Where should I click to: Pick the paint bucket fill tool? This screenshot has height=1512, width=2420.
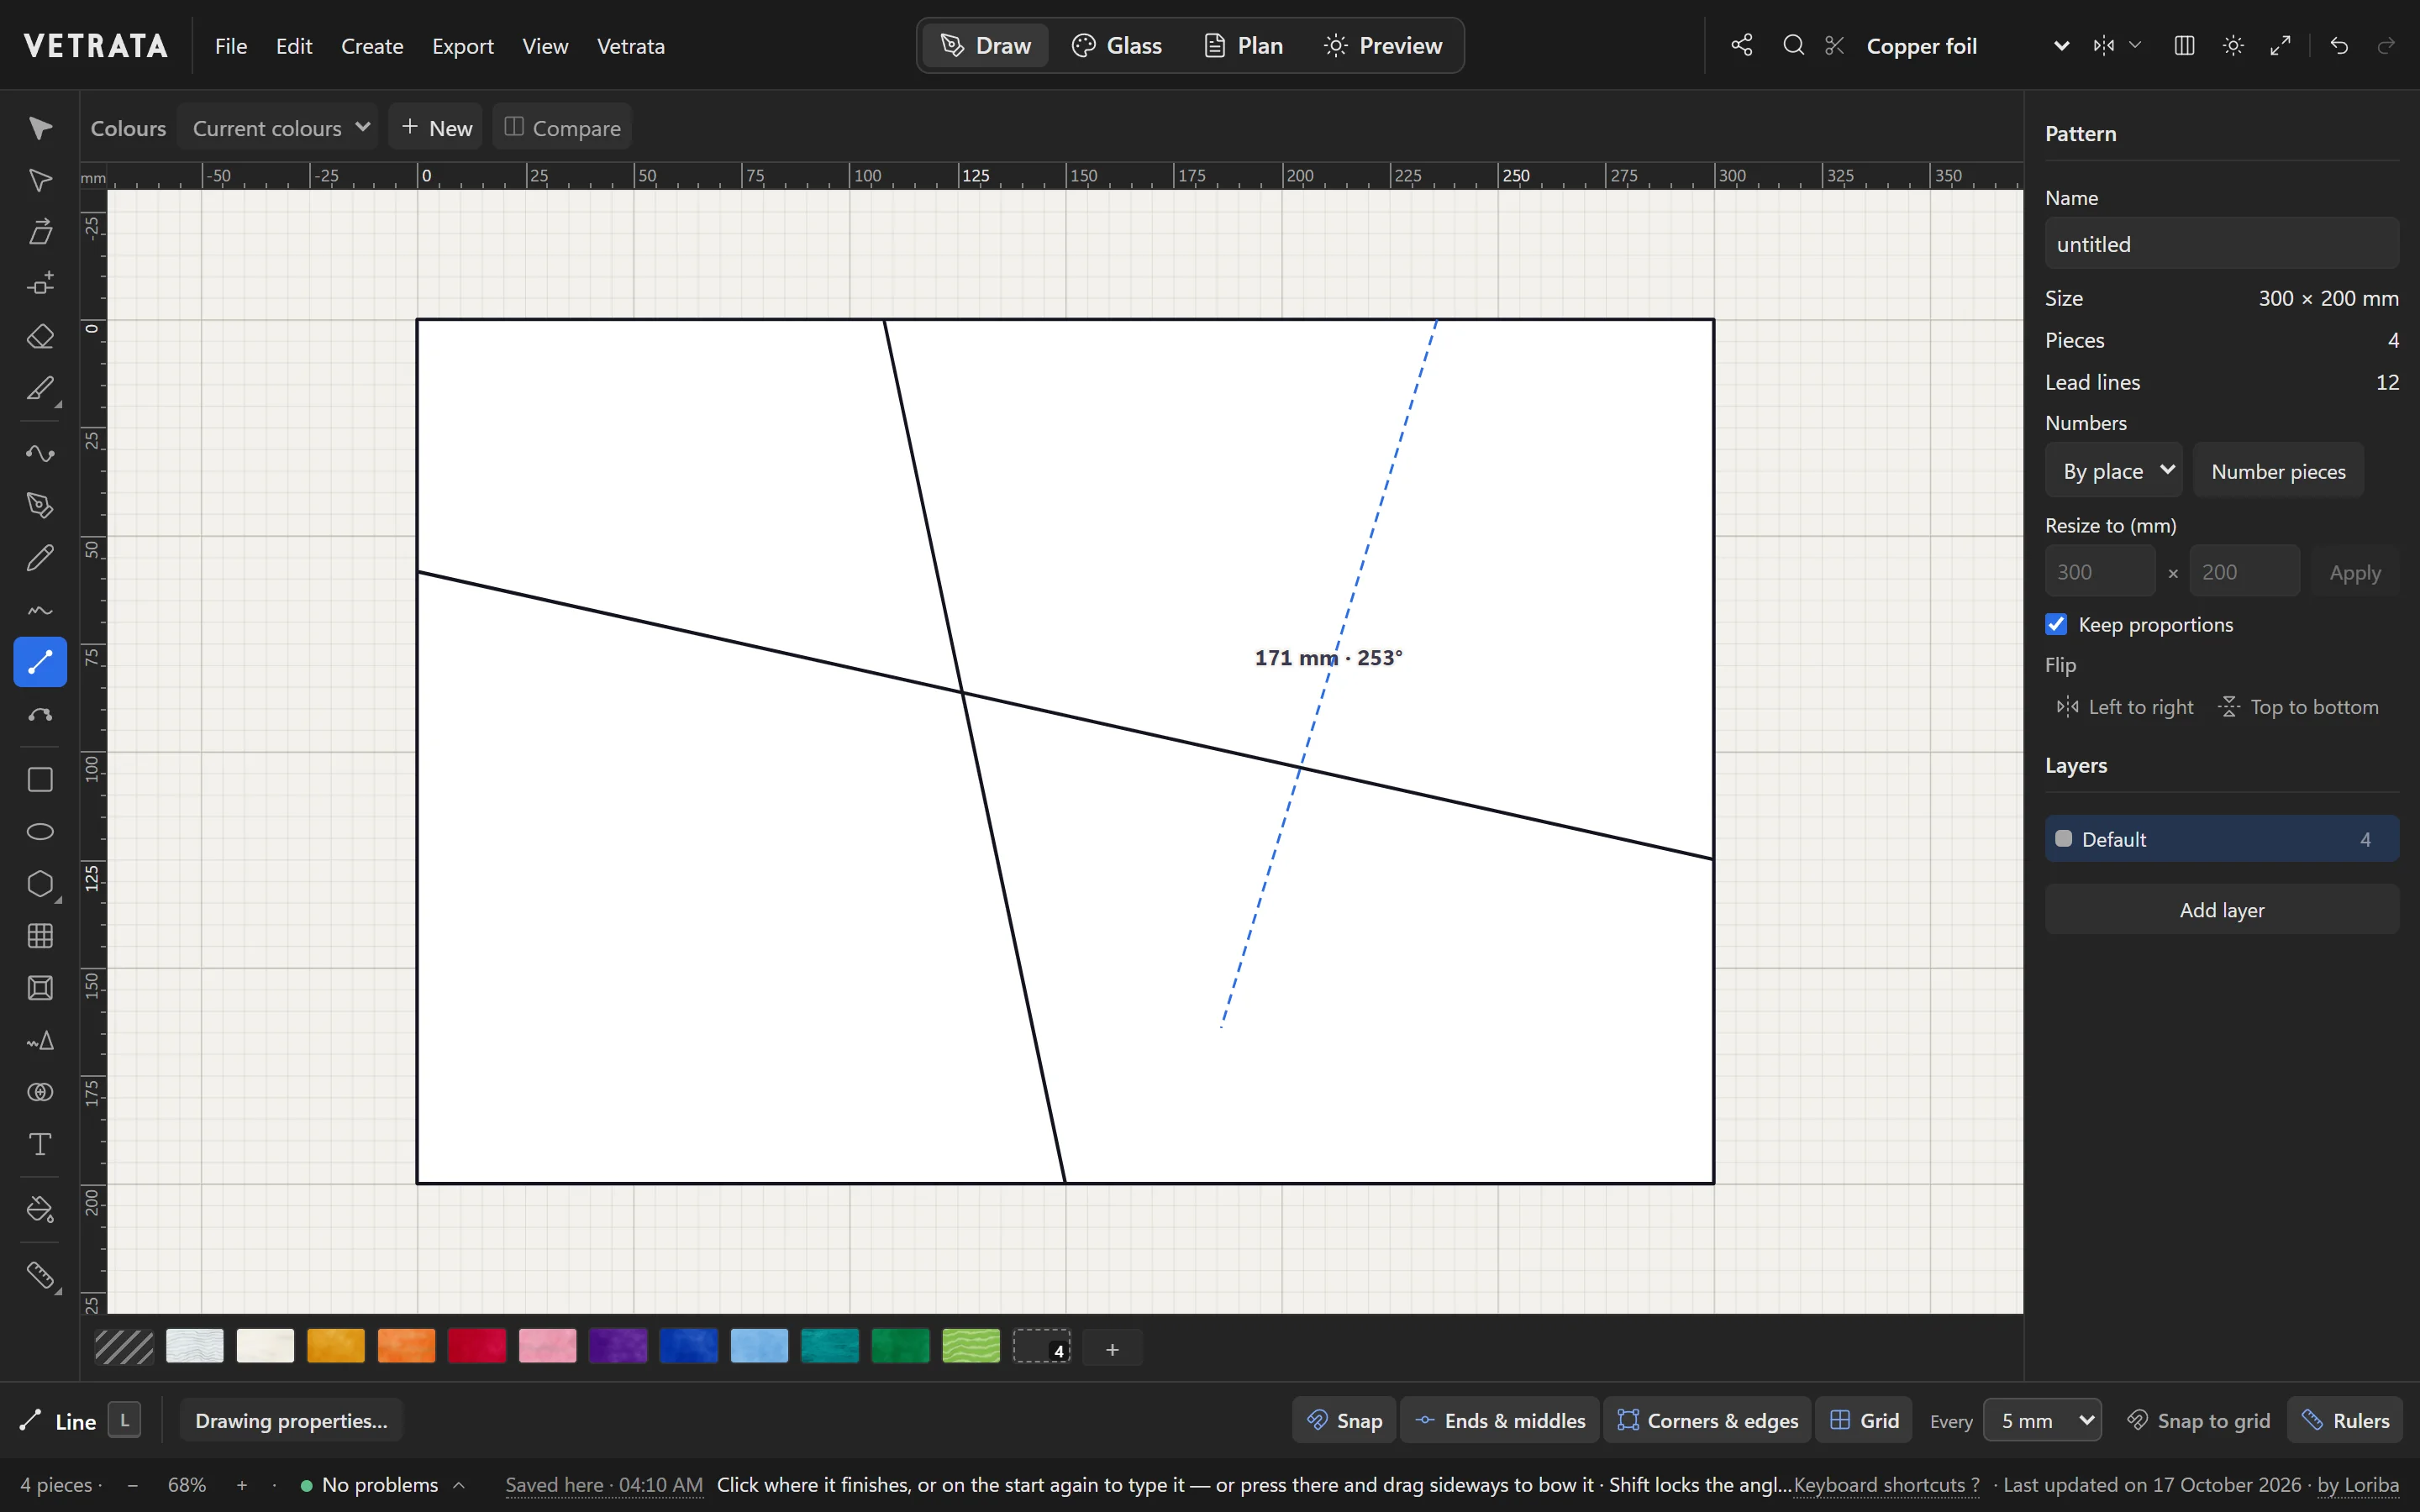coord(40,1210)
